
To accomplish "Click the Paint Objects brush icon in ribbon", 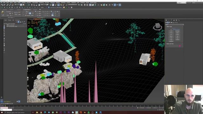I will 3,12.
